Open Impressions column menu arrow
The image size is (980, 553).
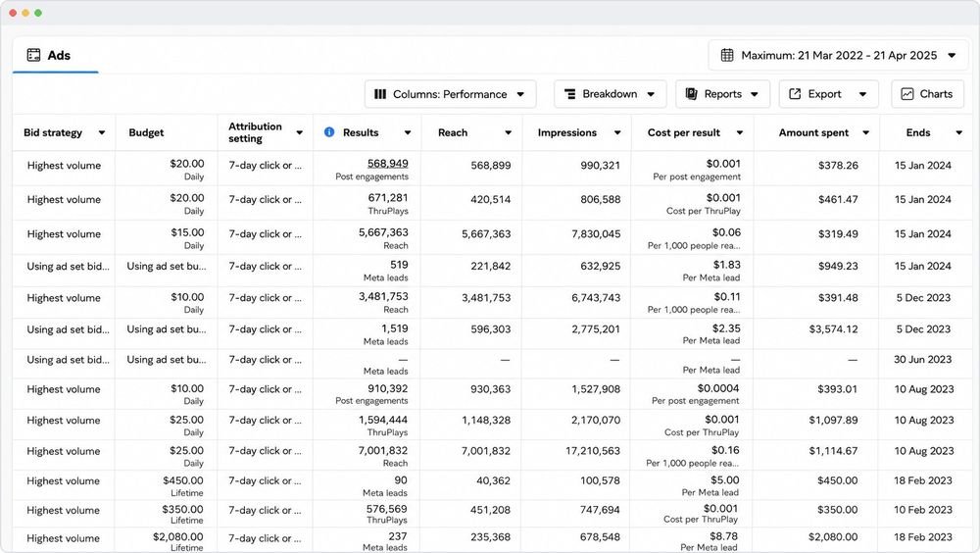[616, 132]
